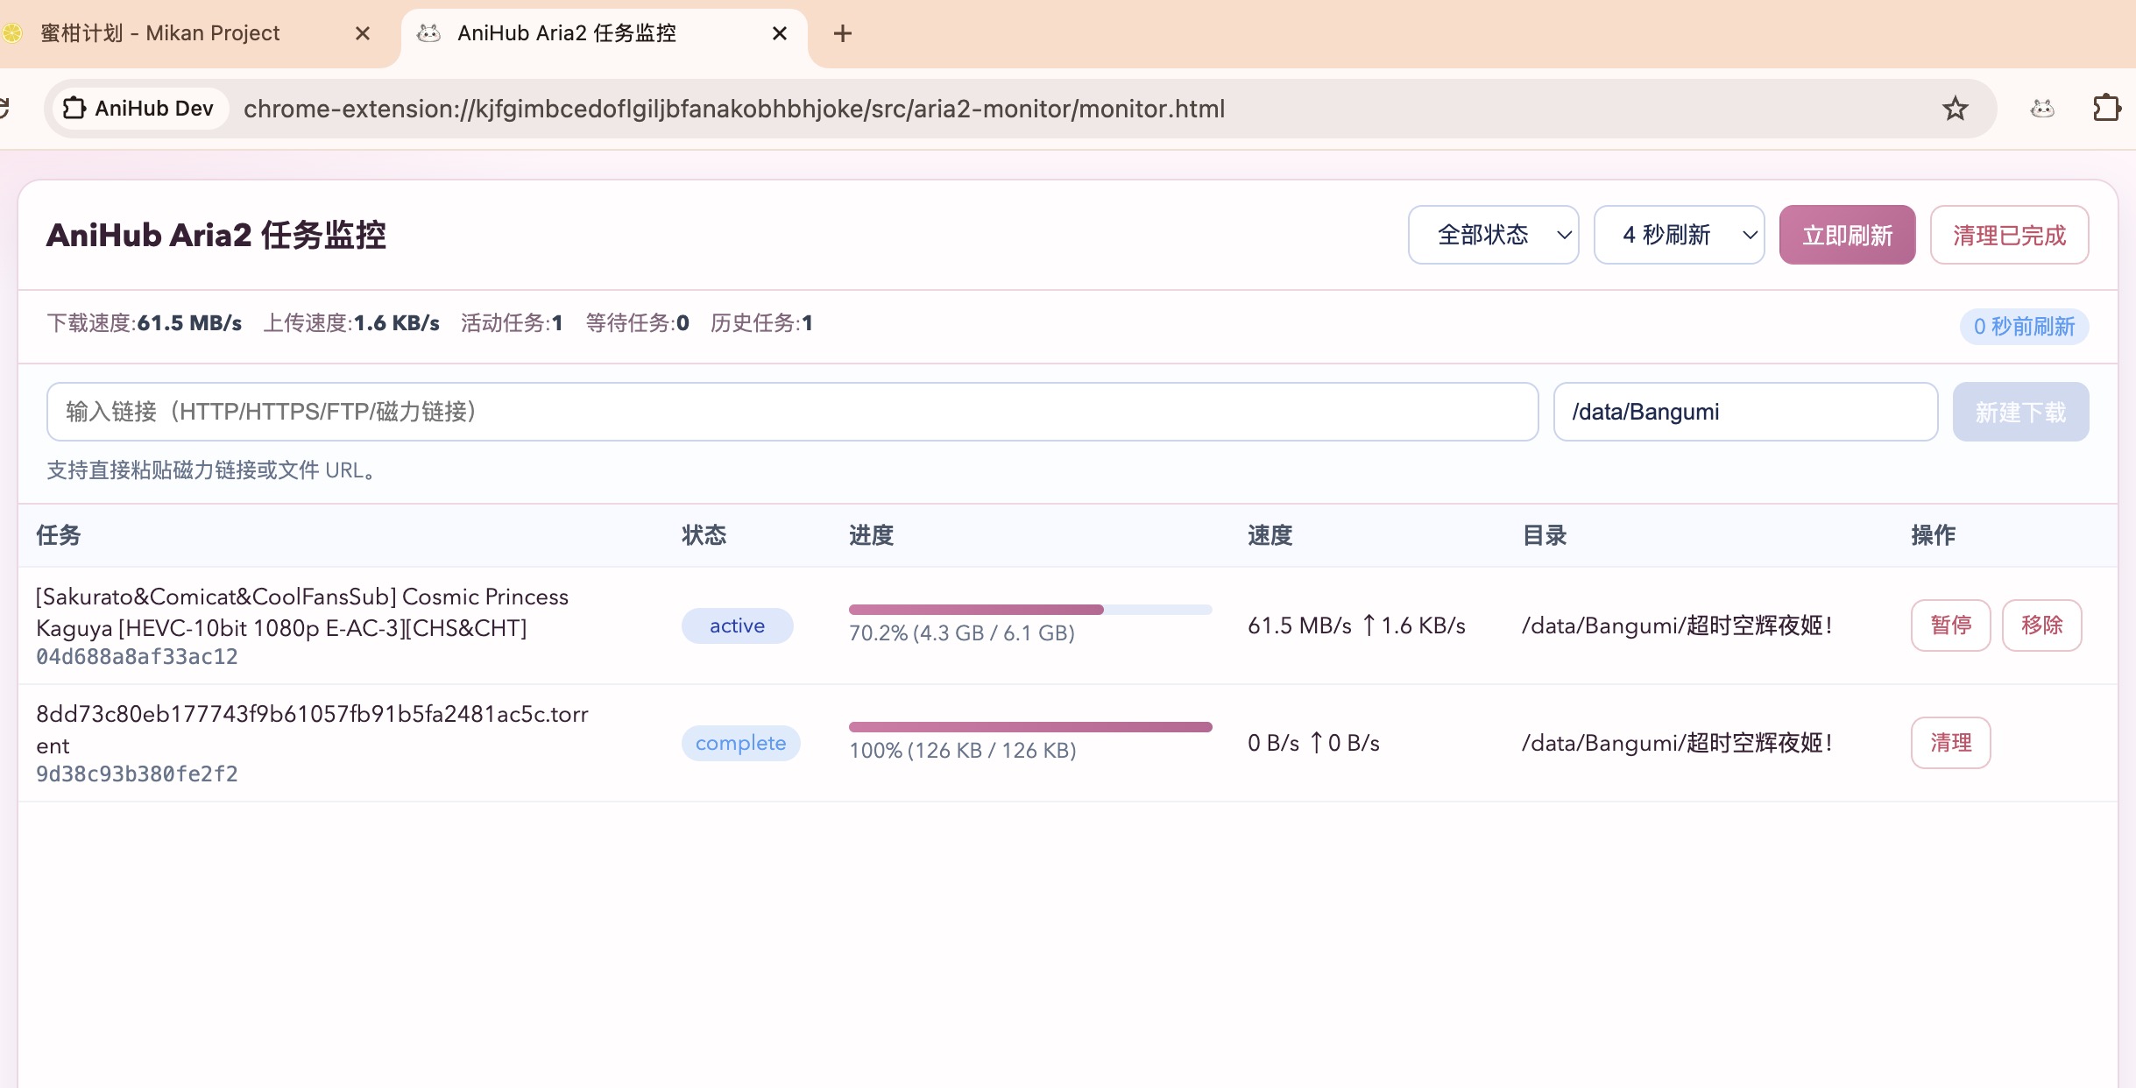Image resolution: width=2136 pixels, height=1088 pixels.
Task: Remove the Kaguya task with 移除
Action: point(2043,625)
